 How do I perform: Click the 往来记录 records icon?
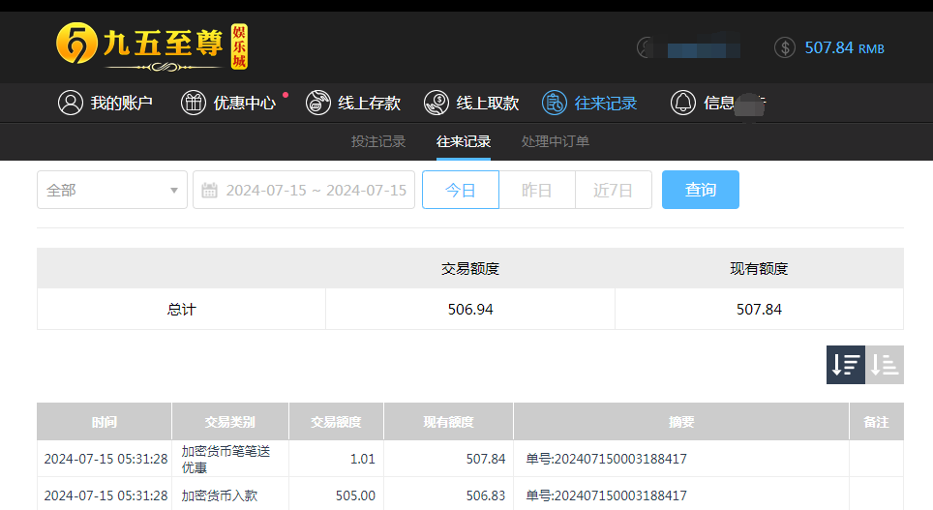click(x=555, y=103)
